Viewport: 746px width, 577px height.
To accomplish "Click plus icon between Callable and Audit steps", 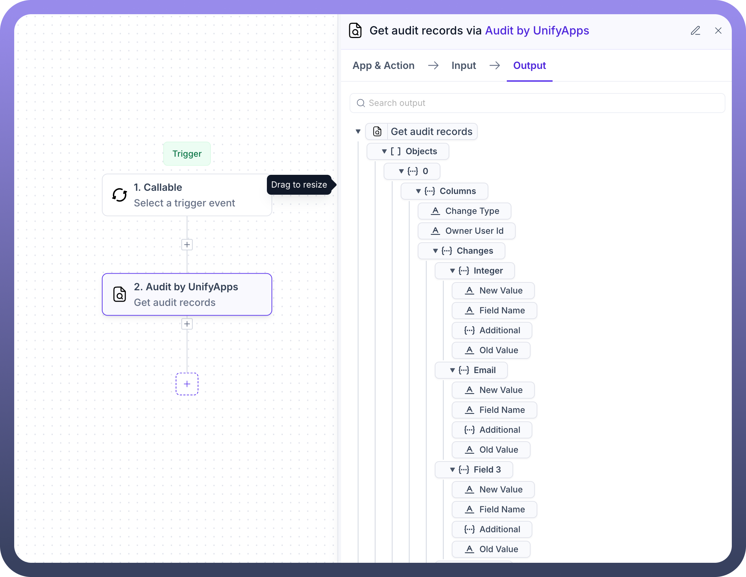I will (x=187, y=245).
